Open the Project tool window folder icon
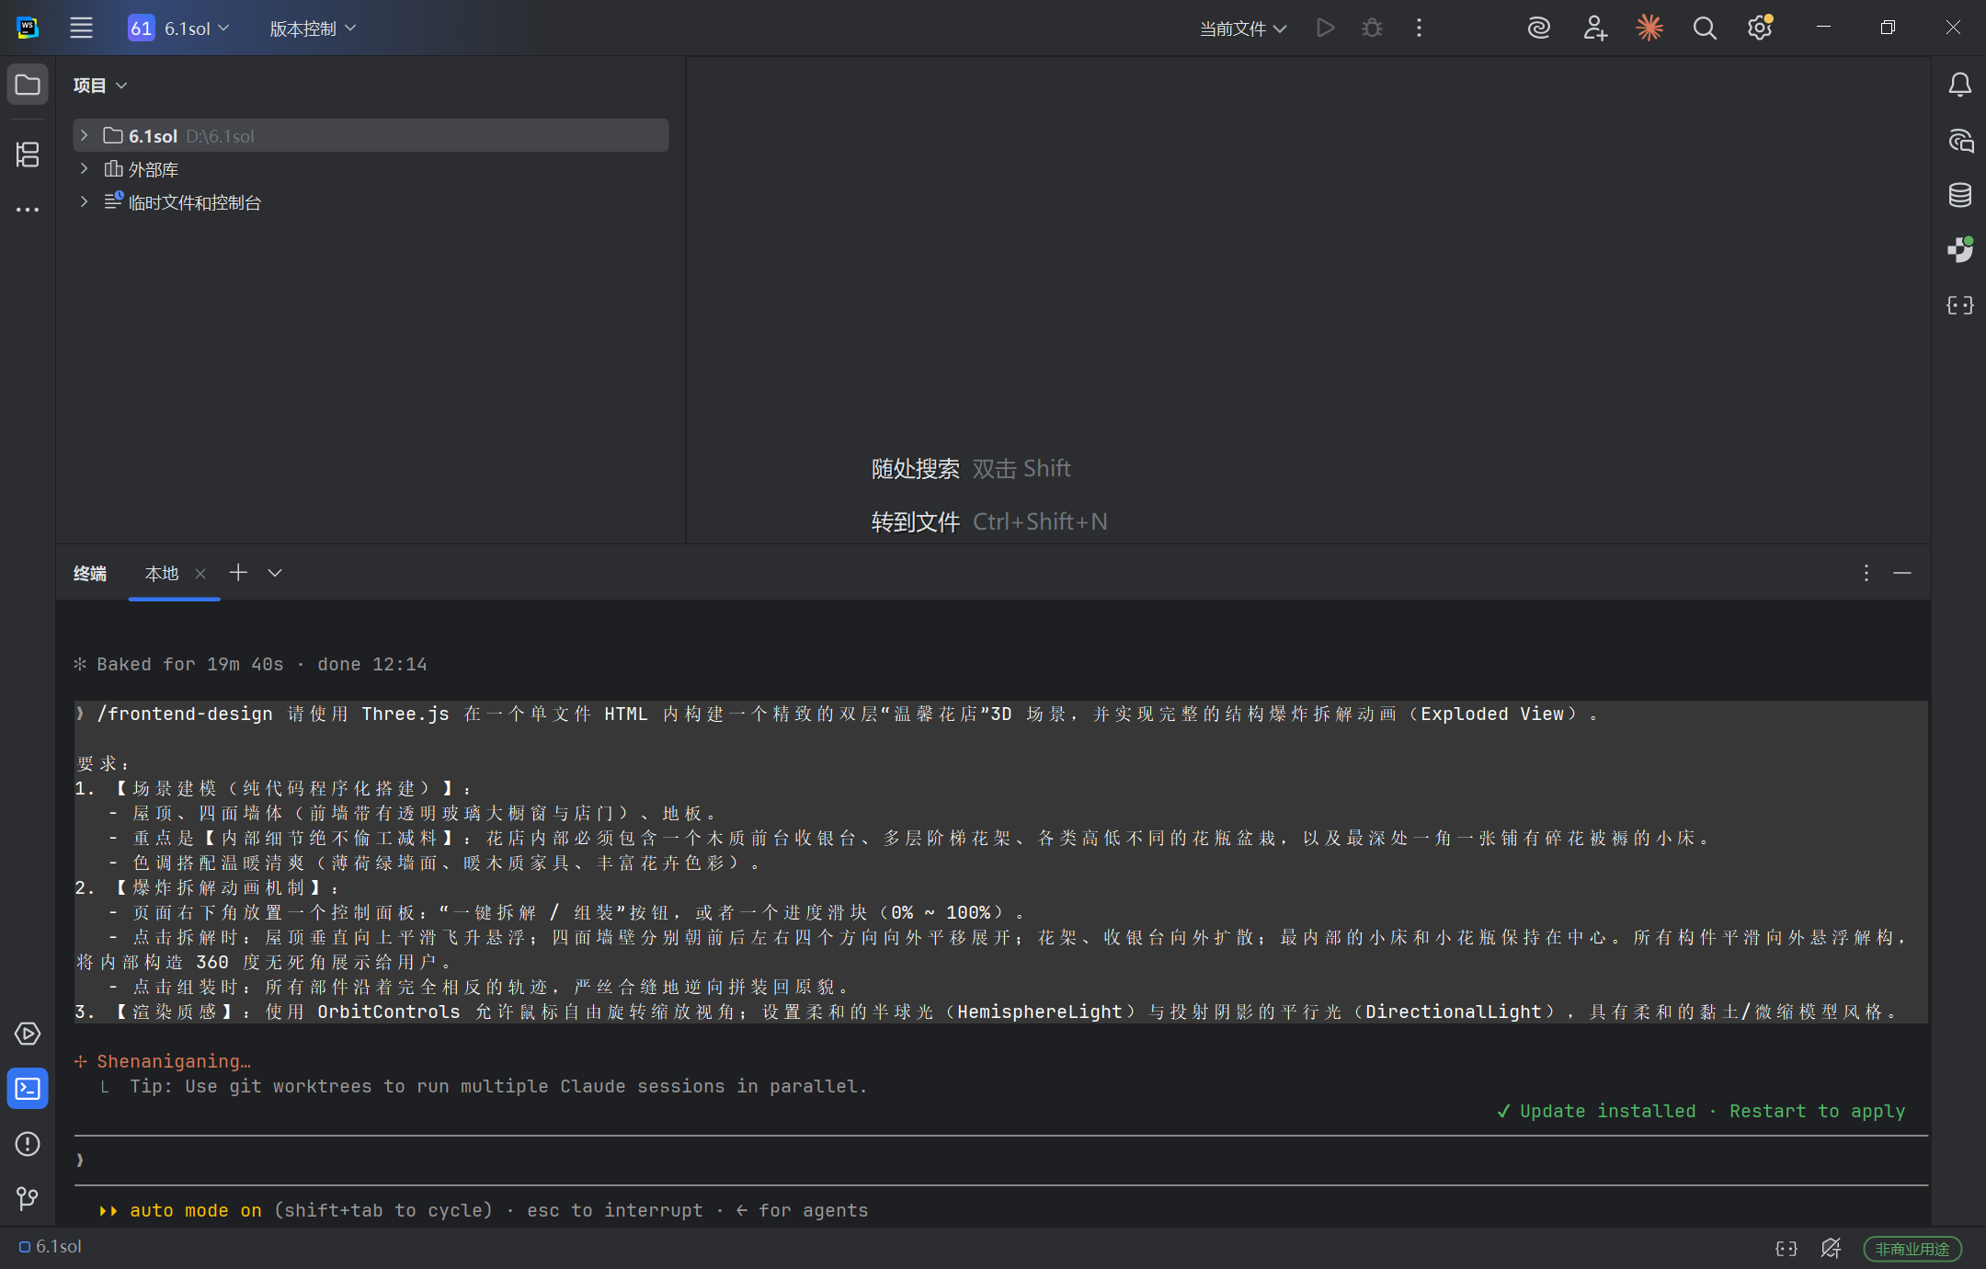 click(x=28, y=85)
